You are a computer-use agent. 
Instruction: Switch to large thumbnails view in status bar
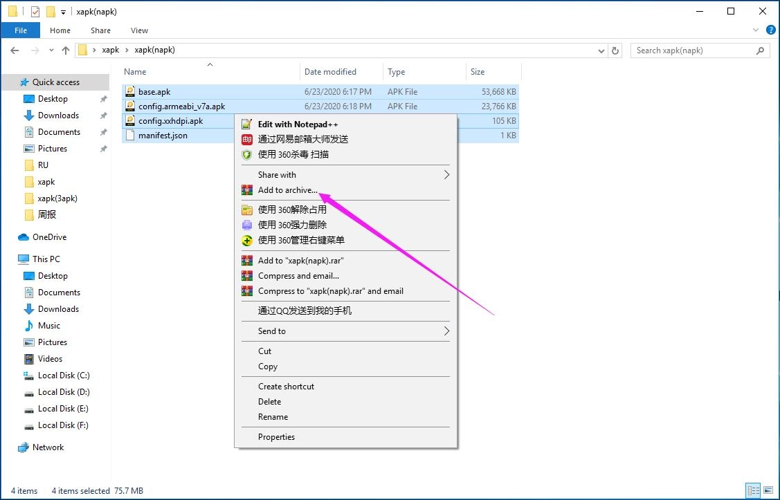[x=768, y=490]
